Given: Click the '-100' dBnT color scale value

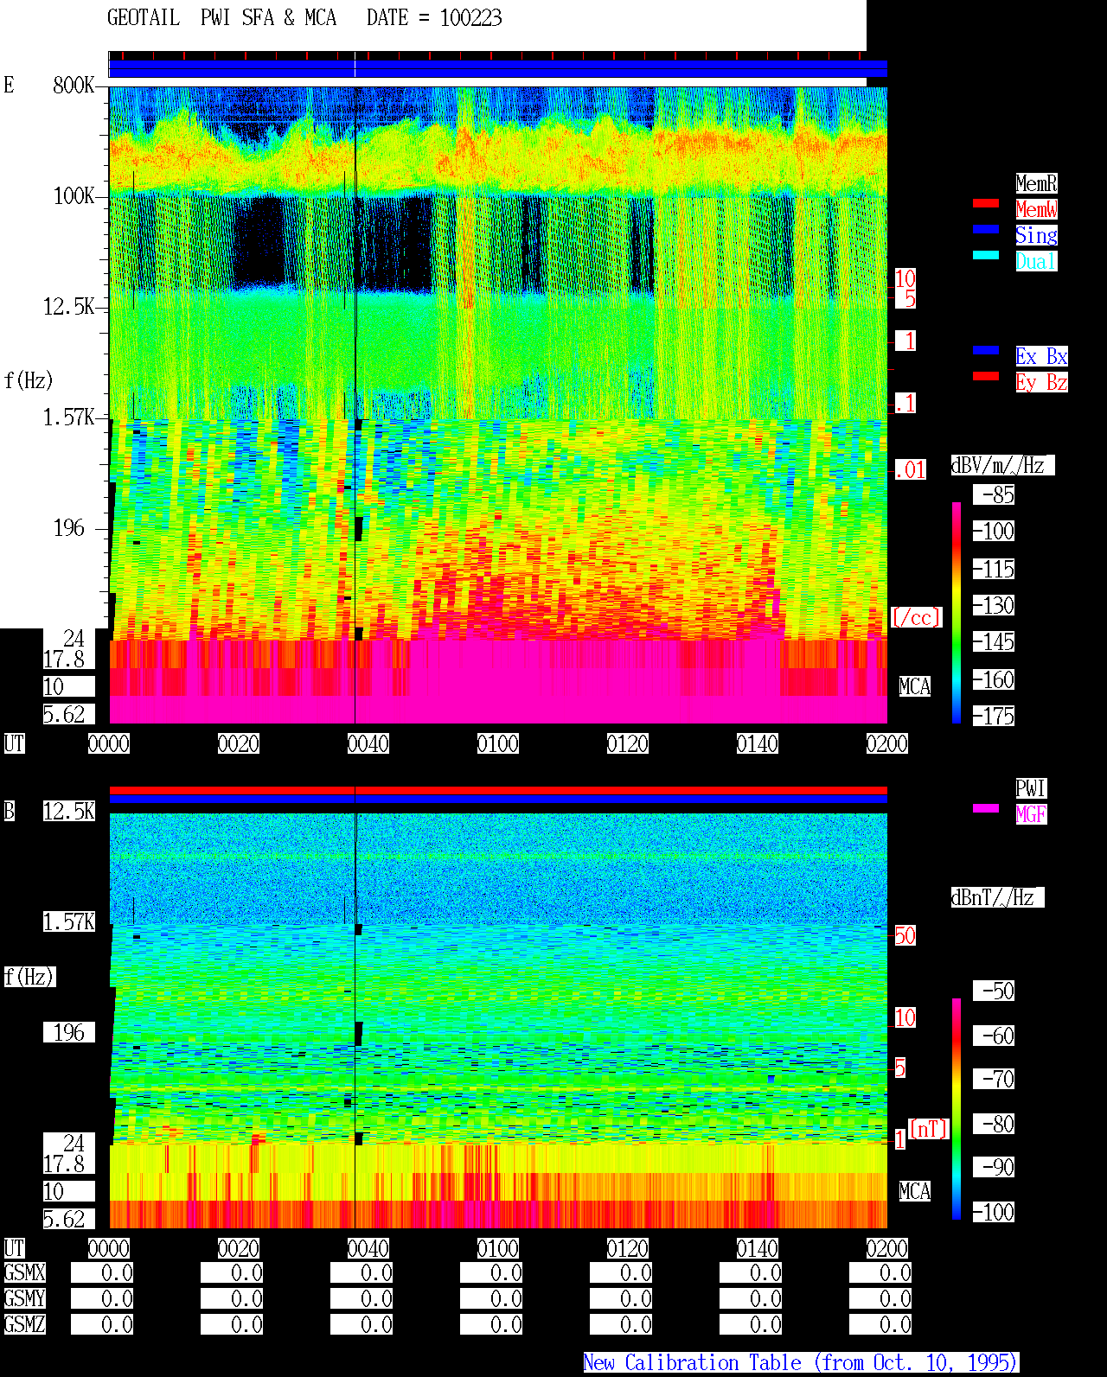Looking at the screenshot, I should pyautogui.click(x=994, y=1212).
